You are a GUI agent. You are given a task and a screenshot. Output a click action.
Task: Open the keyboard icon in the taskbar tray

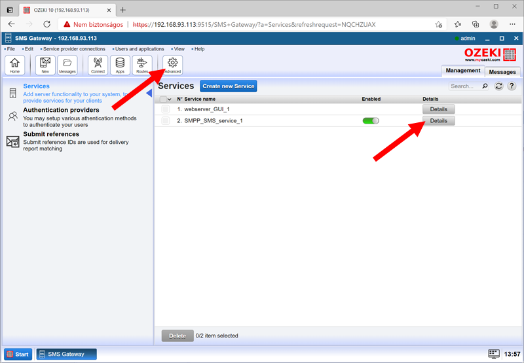click(x=494, y=354)
